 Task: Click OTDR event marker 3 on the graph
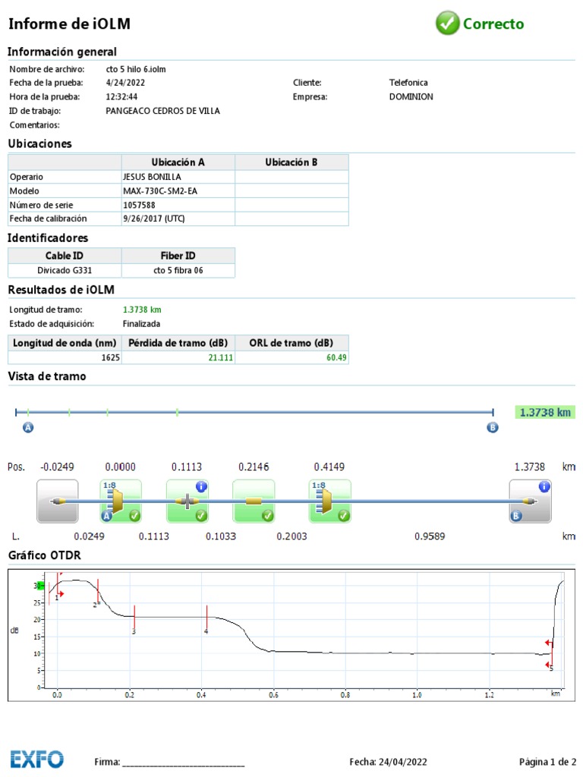pyautogui.click(x=134, y=619)
